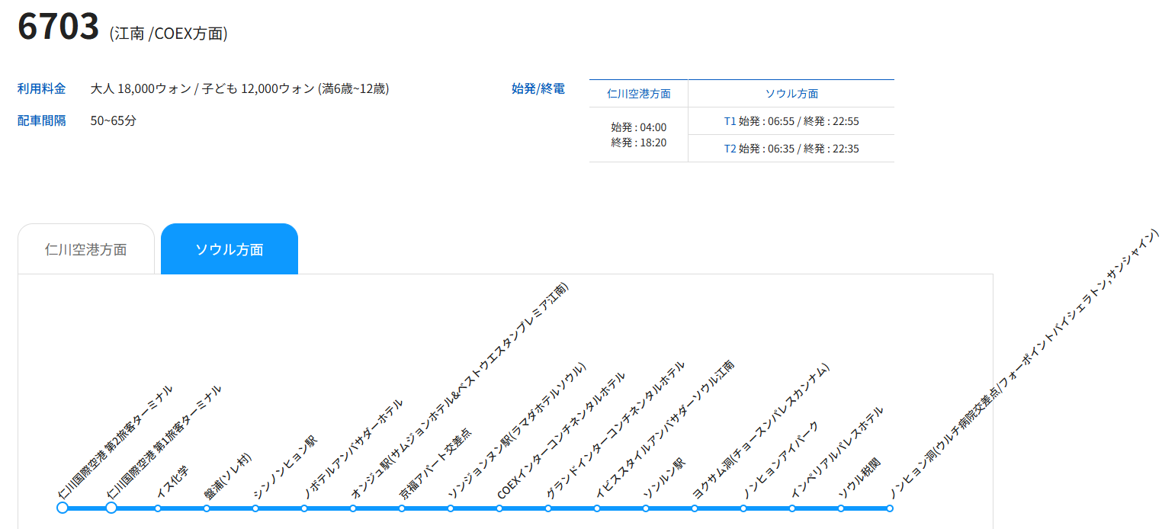Click the ソンルン駅 stop dot
Viewport: 1162px width, 529px height.
[x=646, y=508]
